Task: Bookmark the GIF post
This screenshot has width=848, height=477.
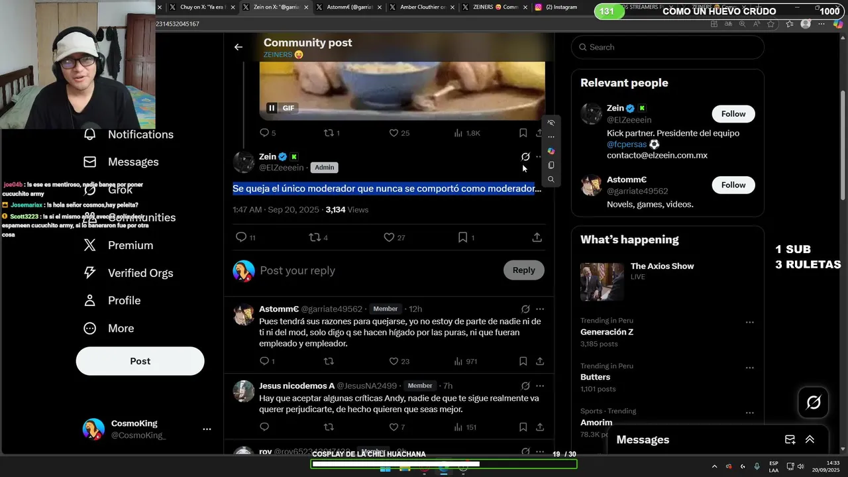Action: 523,132
